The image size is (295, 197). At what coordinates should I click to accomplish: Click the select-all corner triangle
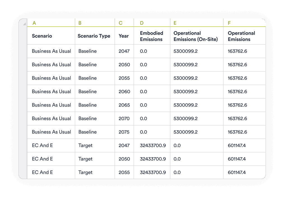[24, 24]
